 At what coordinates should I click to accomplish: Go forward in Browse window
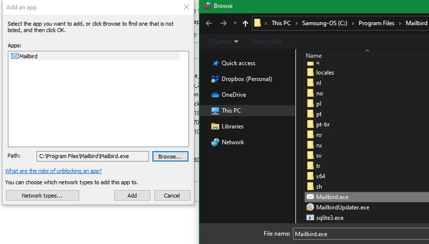click(x=224, y=23)
